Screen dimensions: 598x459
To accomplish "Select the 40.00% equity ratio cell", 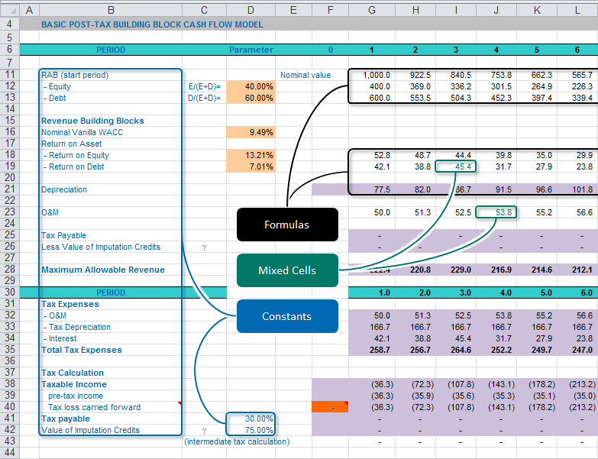I will (x=251, y=86).
